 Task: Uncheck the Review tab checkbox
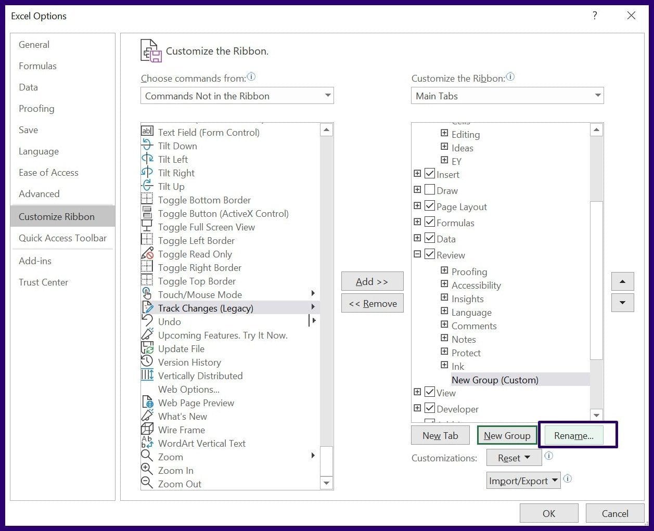[x=430, y=254]
